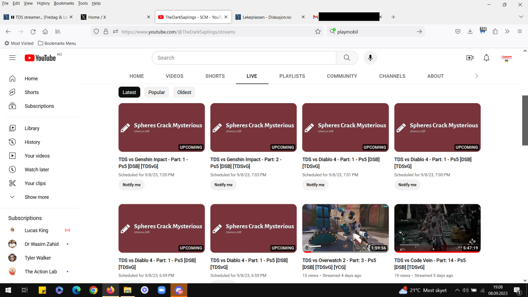
Task: Open the YouTube hamburger guide menu
Action: 12,58
